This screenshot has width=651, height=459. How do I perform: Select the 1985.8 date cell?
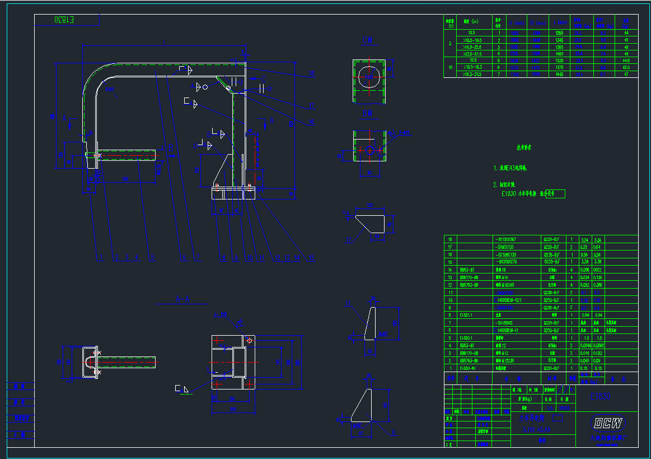click(x=564, y=408)
